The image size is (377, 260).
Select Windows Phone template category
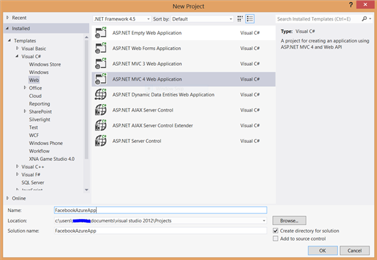pyautogui.click(x=46, y=143)
